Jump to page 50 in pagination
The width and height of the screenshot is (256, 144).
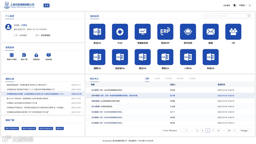(x=229, y=130)
